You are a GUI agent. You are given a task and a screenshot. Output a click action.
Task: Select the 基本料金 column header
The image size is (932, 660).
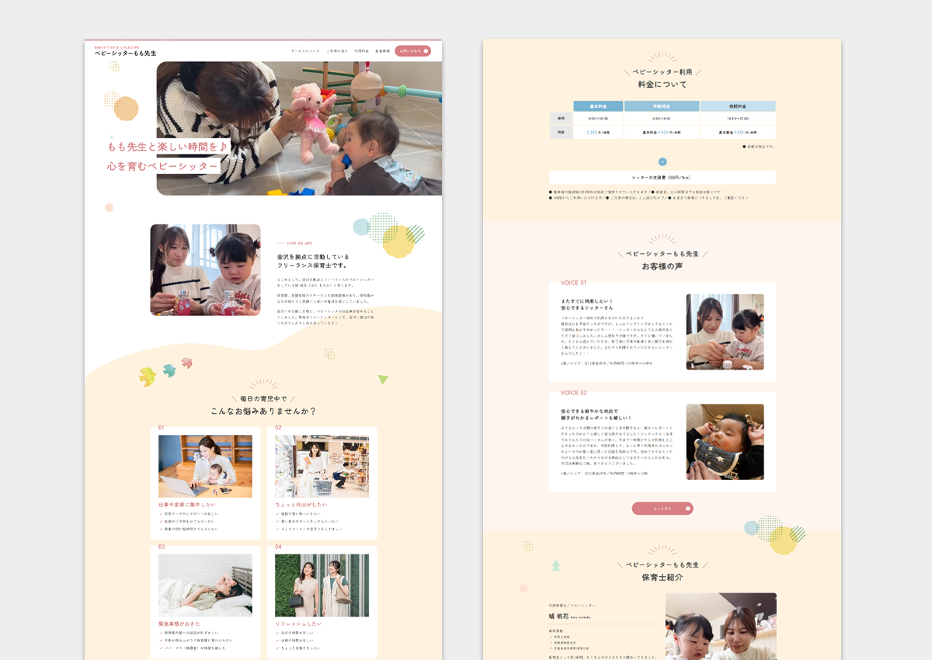pyautogui.click(x=598, y=106)
